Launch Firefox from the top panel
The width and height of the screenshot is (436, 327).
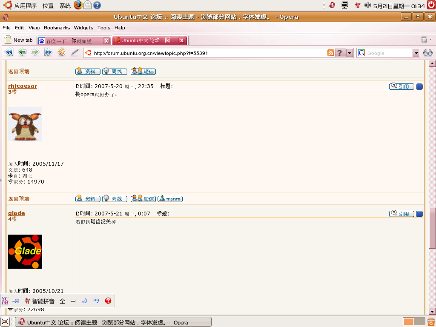point(78,5)
